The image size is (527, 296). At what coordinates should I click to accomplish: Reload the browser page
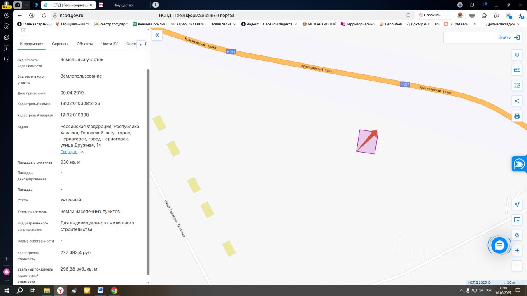click(44, 15)
